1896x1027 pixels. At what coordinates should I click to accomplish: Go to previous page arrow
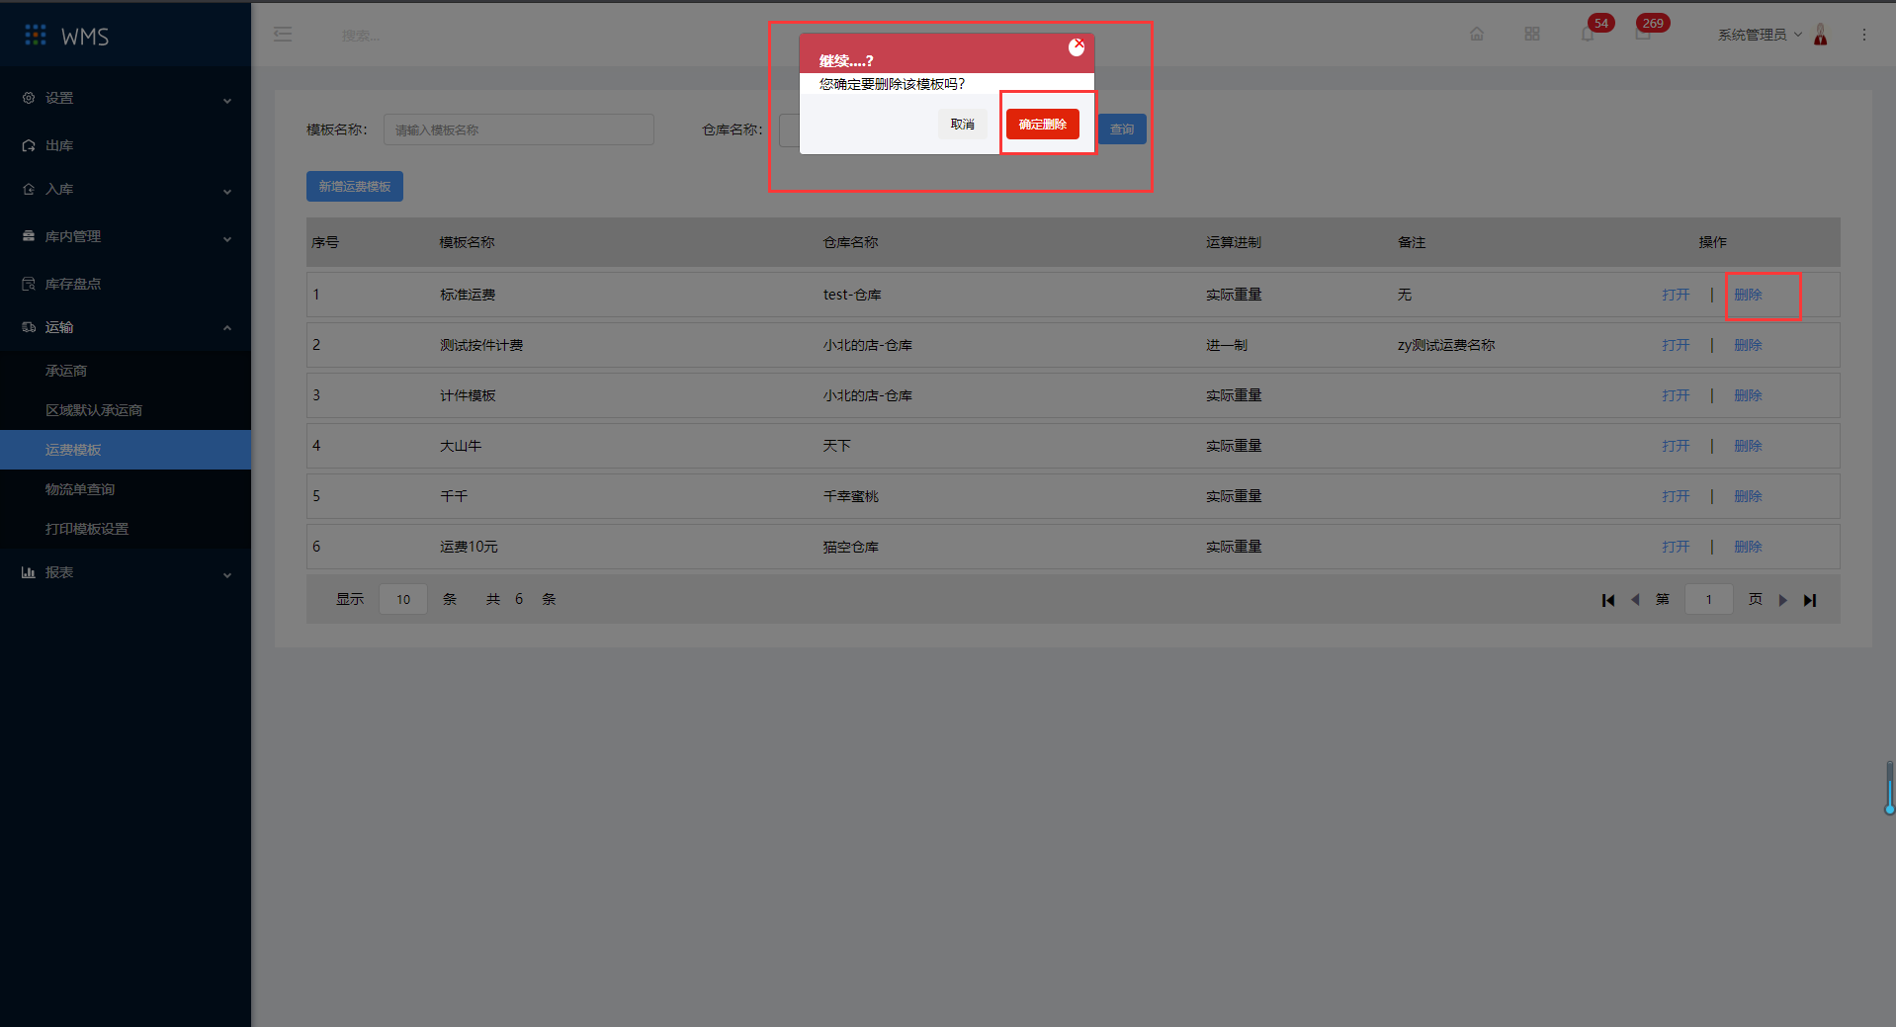click(1635, 600)
